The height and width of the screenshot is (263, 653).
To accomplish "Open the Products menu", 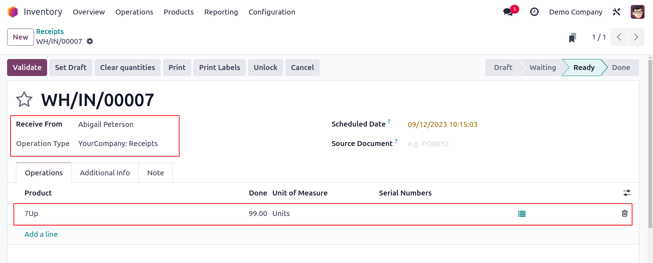I will [x=179, y=12].
